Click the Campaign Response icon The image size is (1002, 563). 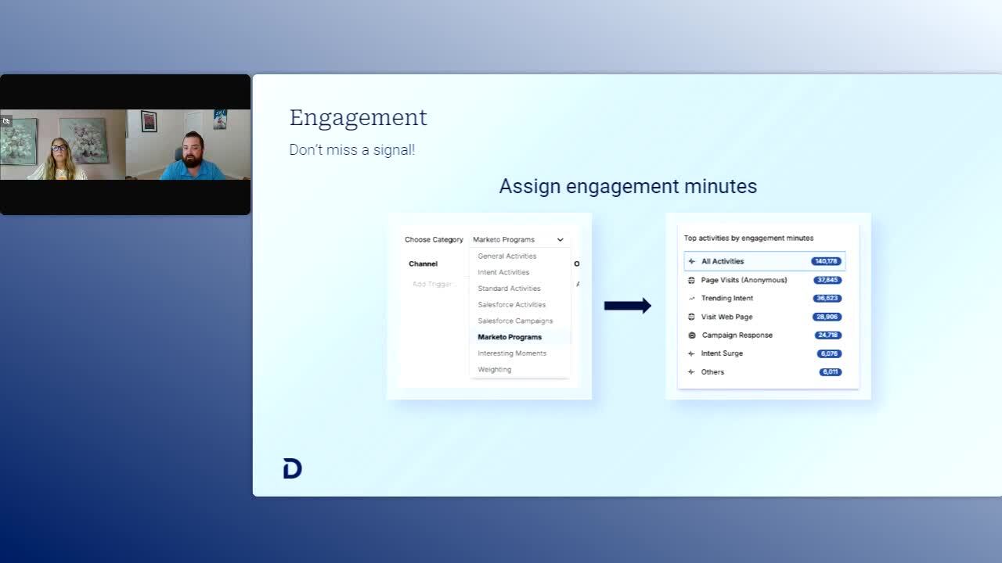[x=691, y=335]
